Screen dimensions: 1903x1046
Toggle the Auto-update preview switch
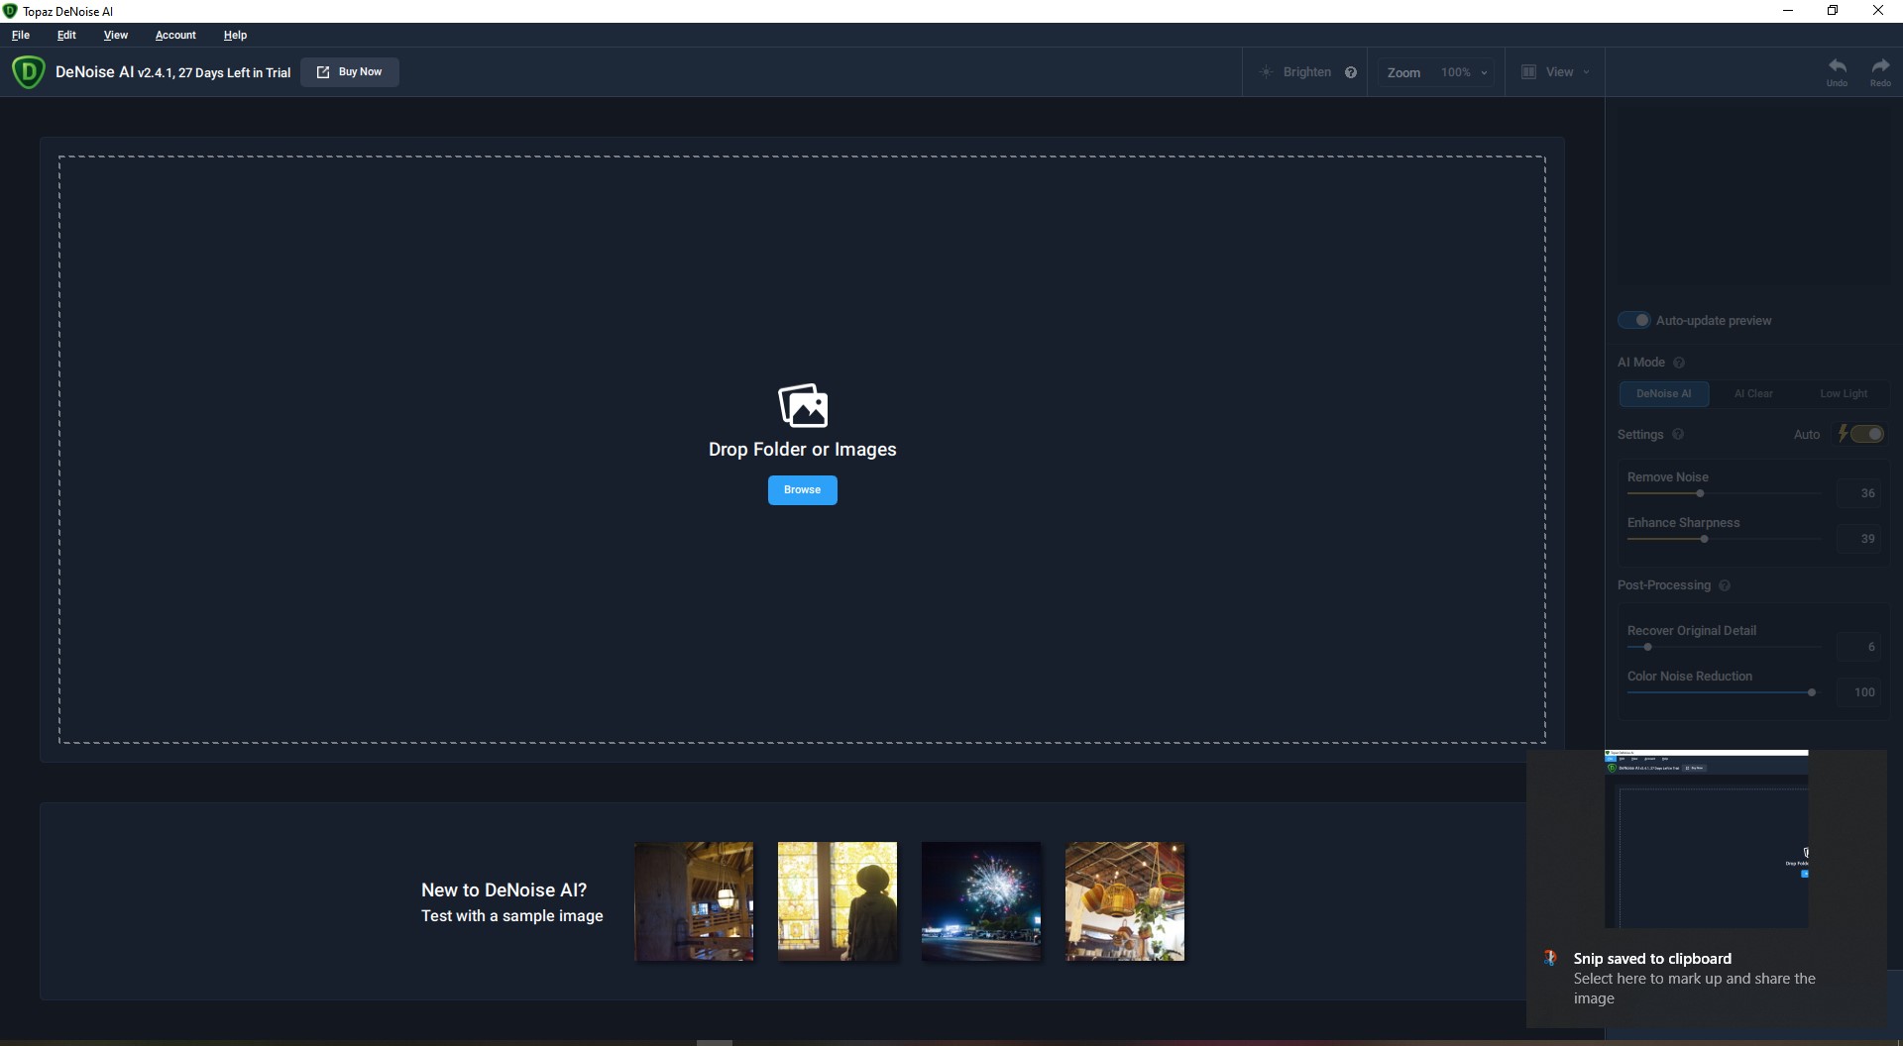coord(1633,320)
